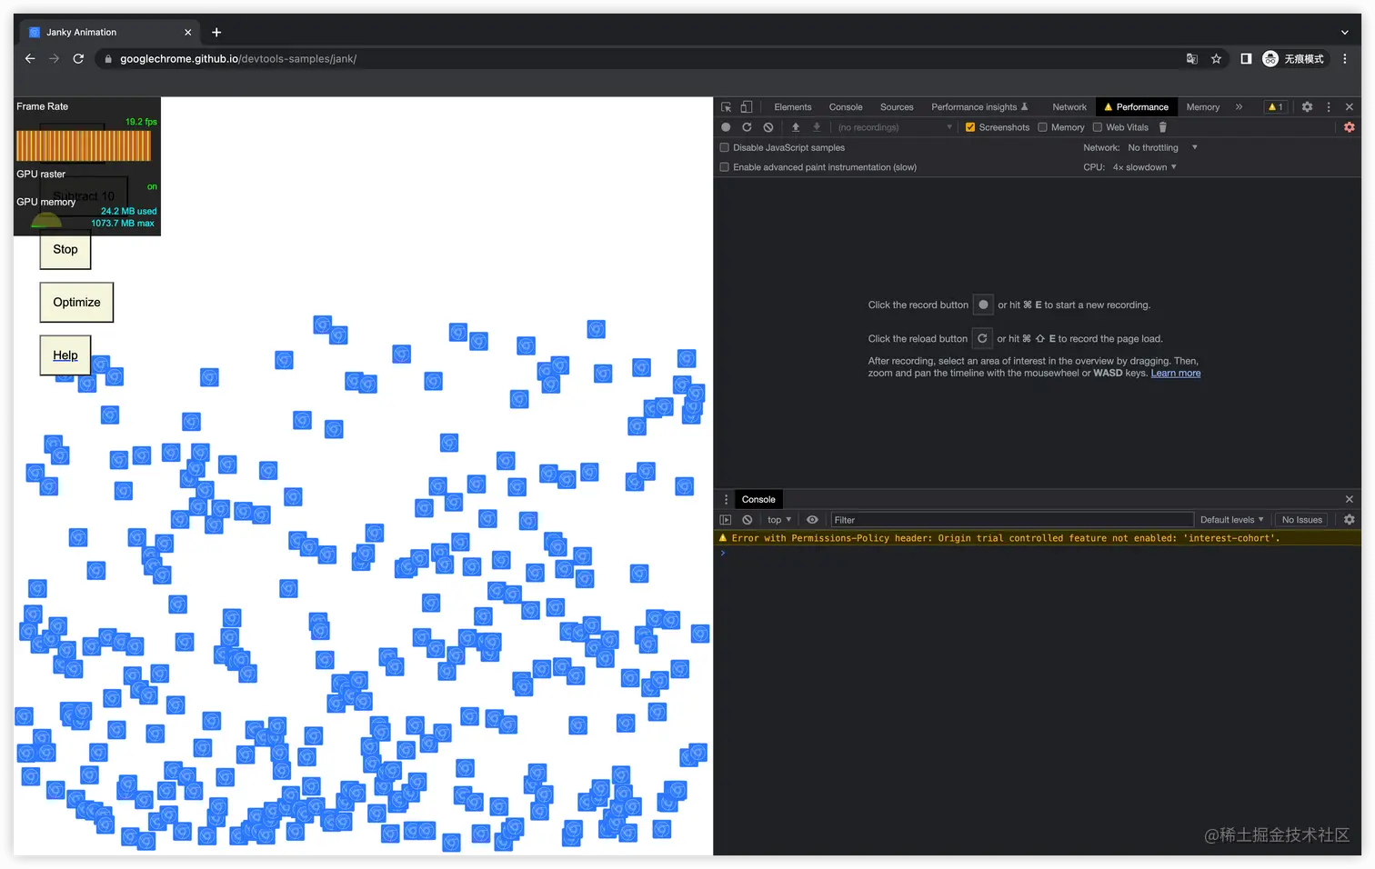Clear the Performance recording with the clear icon
This screenshot has height=869, width=1375.
pyautogui.click(x=768, y=127)
